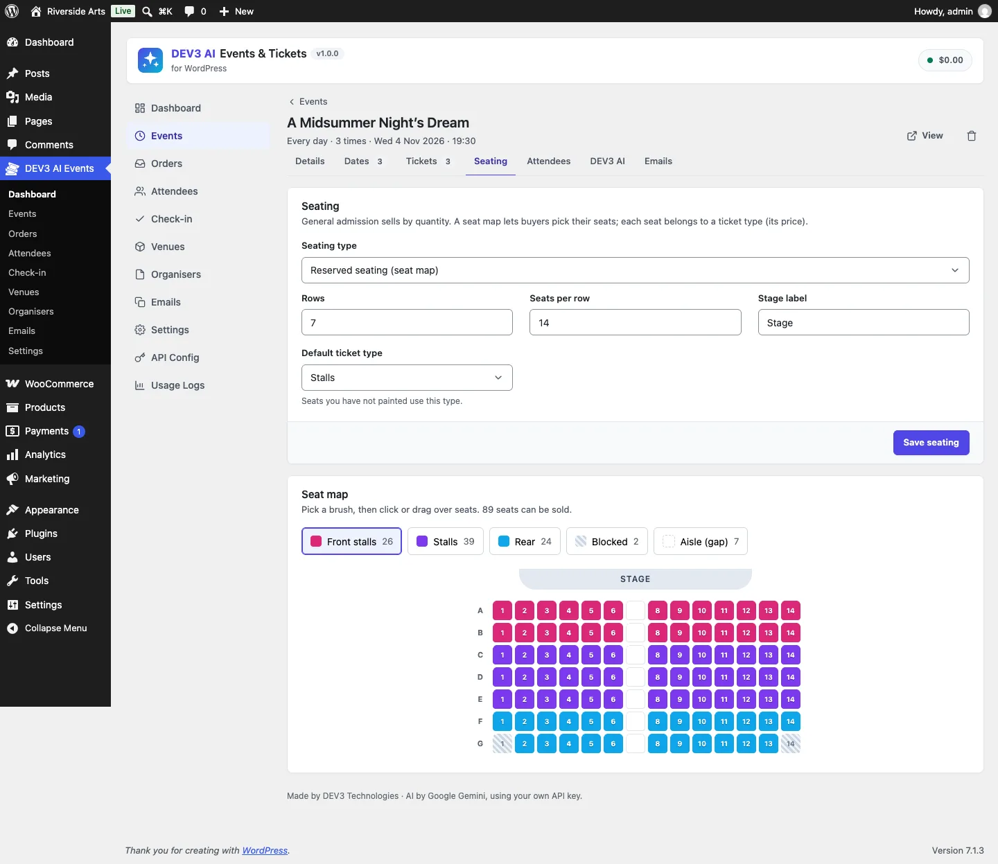
Task: Click the Appearance brush icon
Action: [12, 510]
